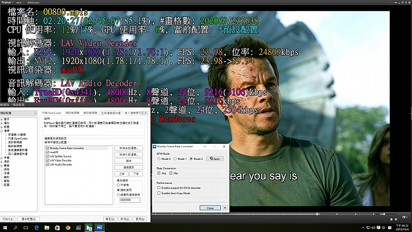
Task: Click 確定 OK button in preferences
Action: 110,219
